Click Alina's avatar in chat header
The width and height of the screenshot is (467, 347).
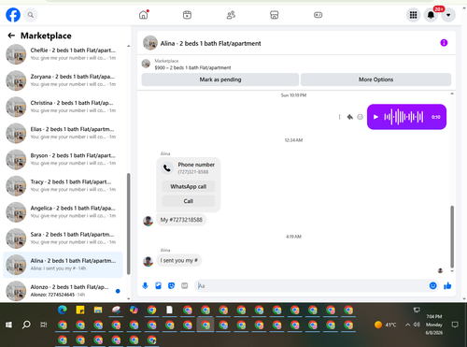click(x=150, y=43)
